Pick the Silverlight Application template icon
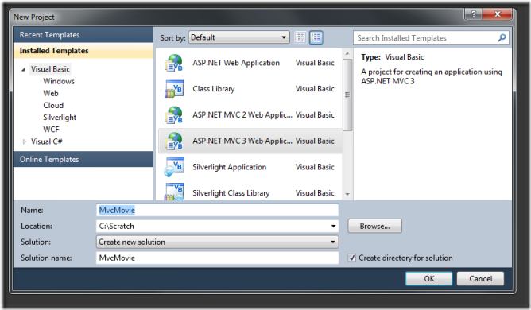 [173, 167]
